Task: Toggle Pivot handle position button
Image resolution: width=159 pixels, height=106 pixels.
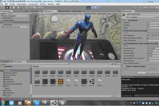Action: (30, 8)
